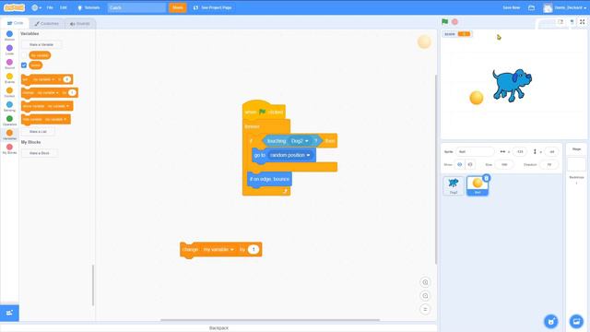590x332 pixels.
Task: Select the Looks block category
Action: coord(9,50)
